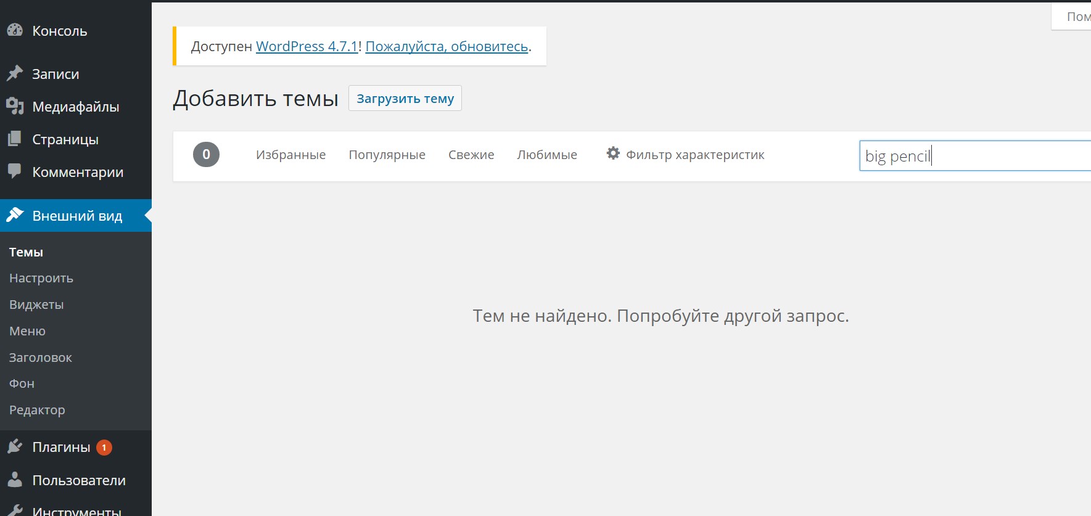The height and width of the screenshot is (516, 1091).
Task: Switch to the Избранные tab
Action: [290, 155]
